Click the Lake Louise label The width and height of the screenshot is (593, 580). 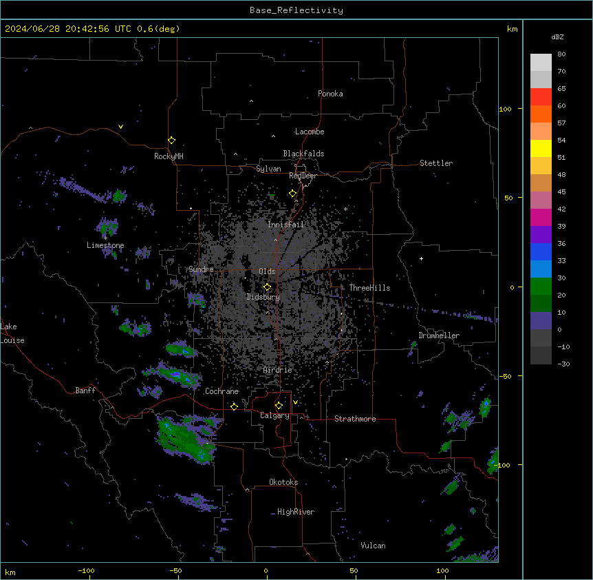click(11, 333)
